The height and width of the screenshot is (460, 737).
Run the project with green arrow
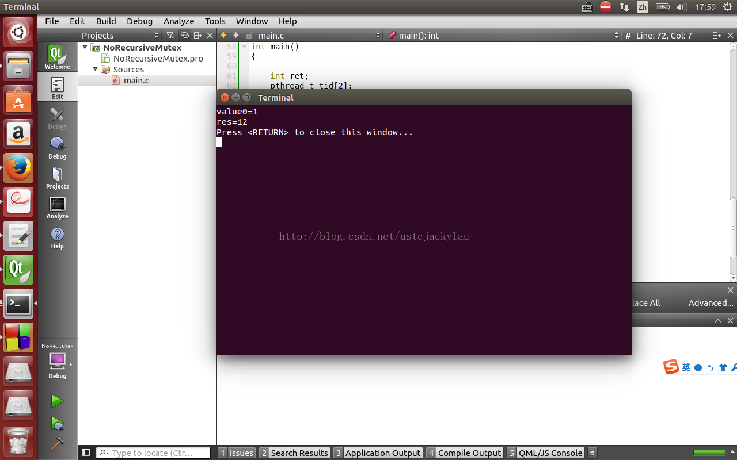coord(57,401)
